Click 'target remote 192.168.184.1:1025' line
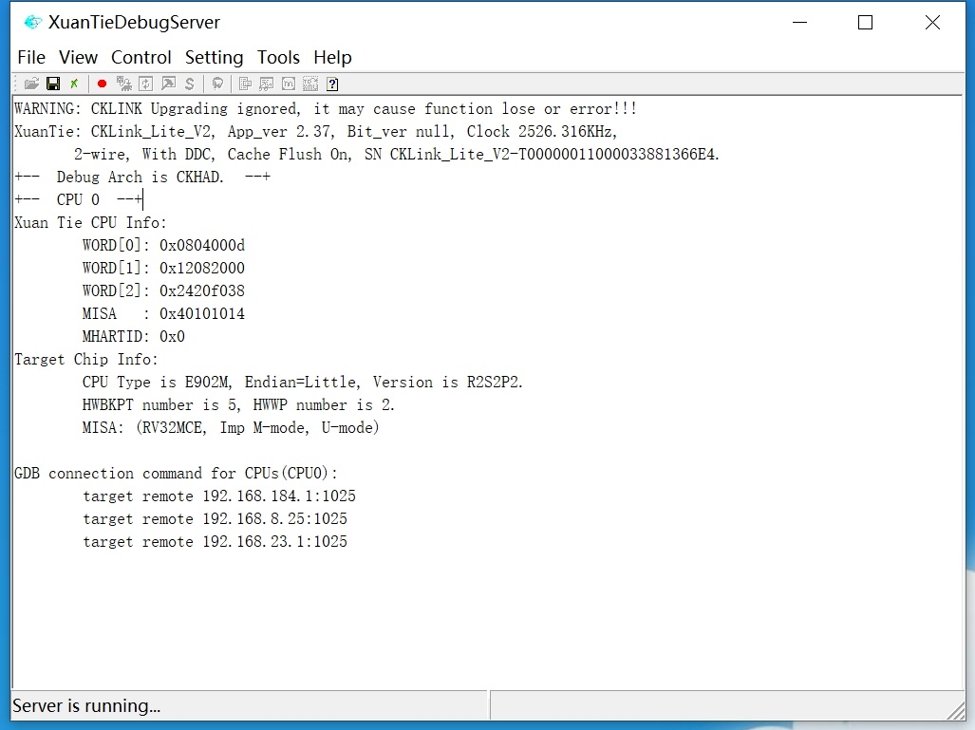Screen dimensions: 975x730 point(219,496)
